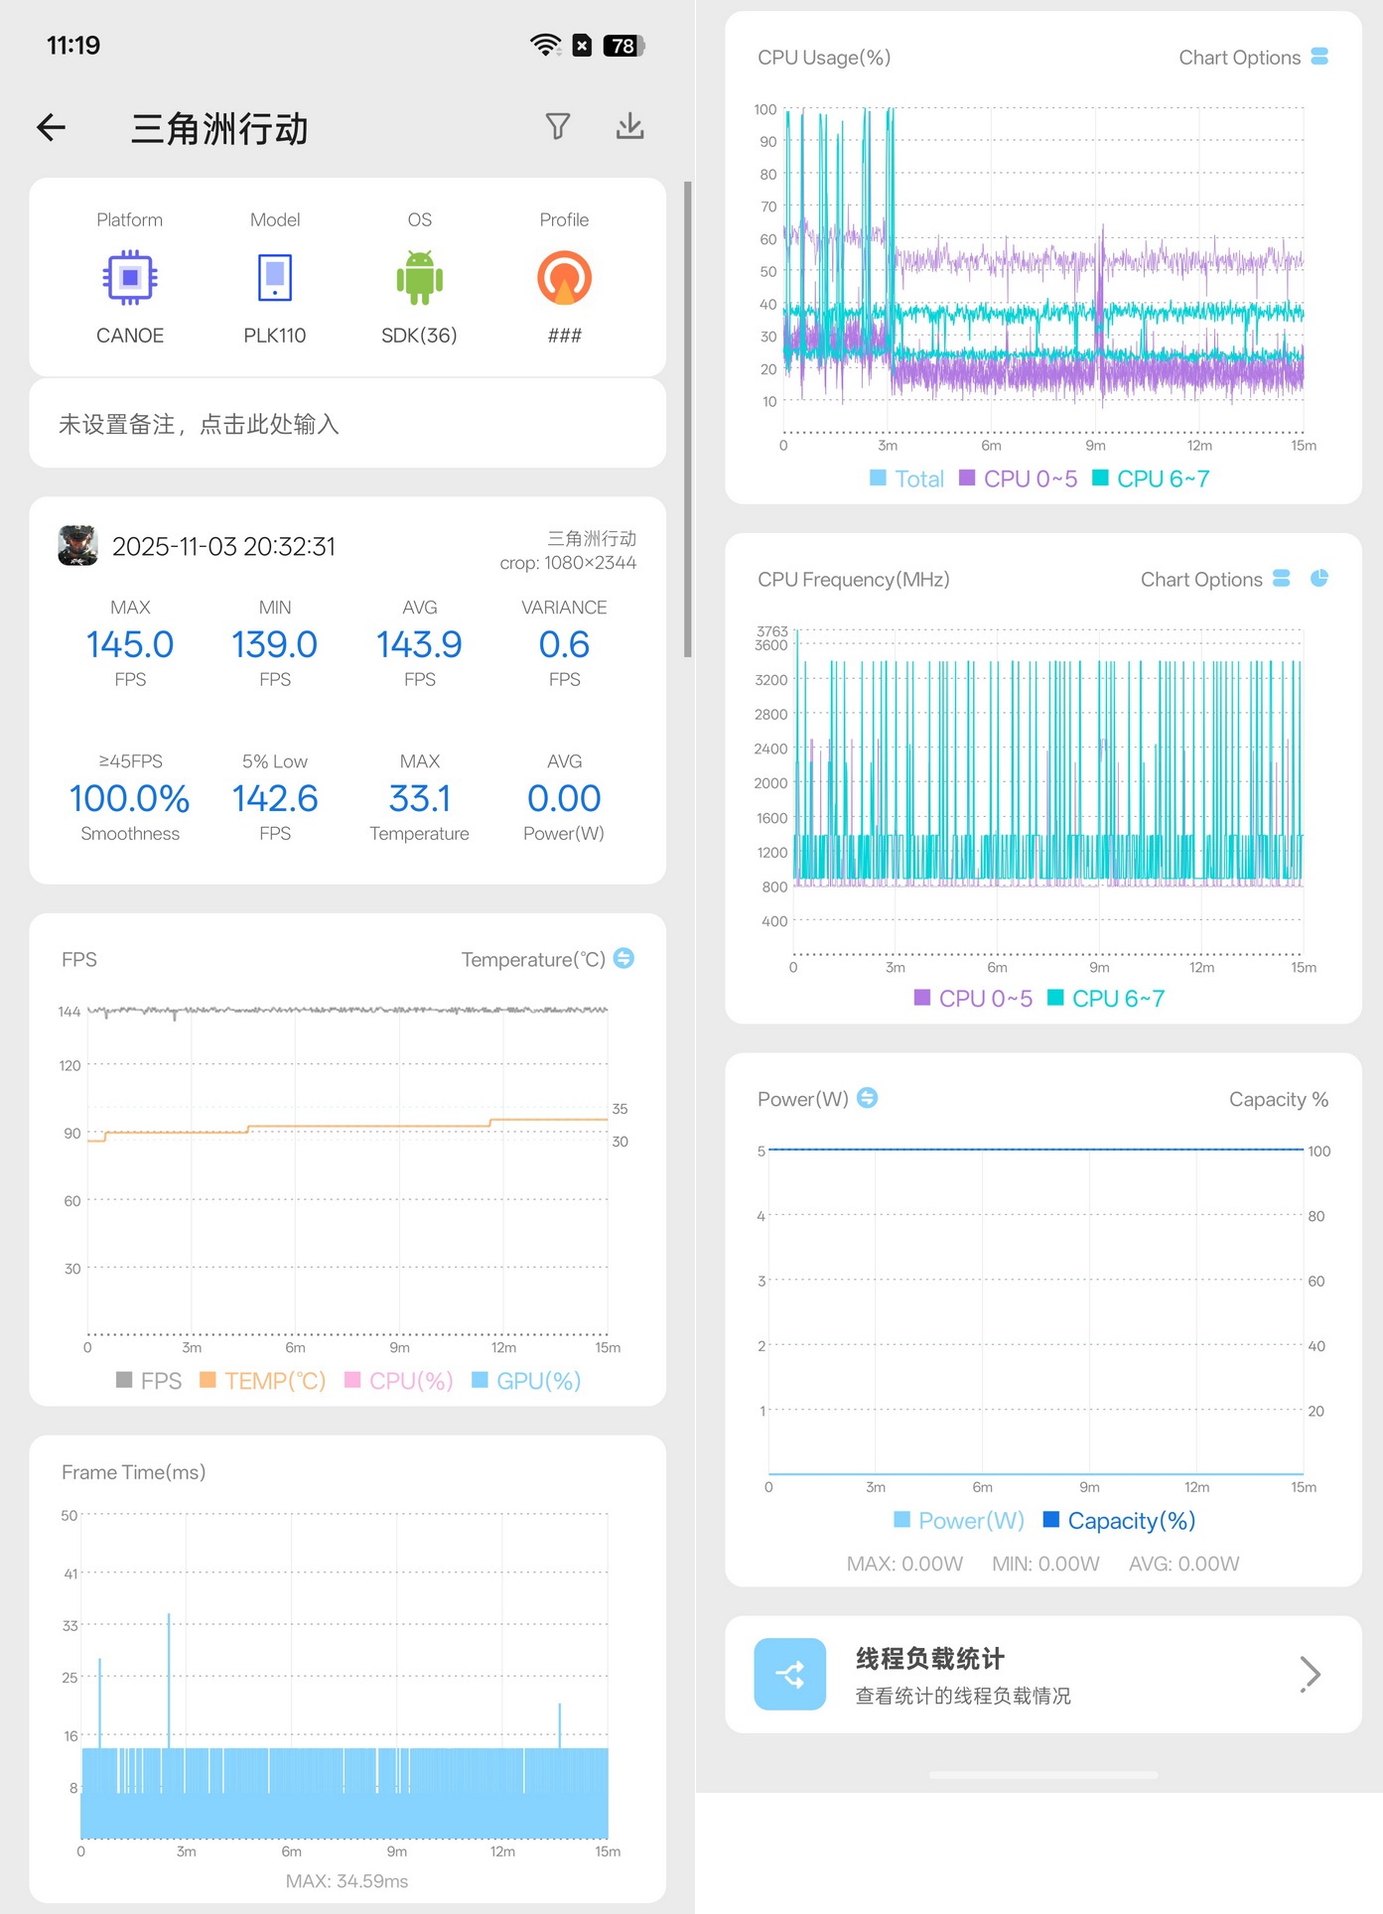This screenshot has height=1914, width=1383.
Task: Tap the 未设置备注 note input field
Action: [347, 424]
